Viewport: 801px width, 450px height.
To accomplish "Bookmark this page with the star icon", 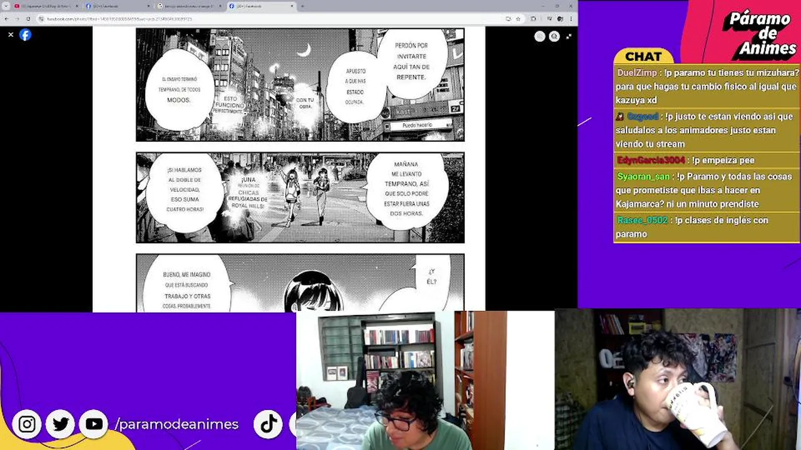I will point(518,19).
